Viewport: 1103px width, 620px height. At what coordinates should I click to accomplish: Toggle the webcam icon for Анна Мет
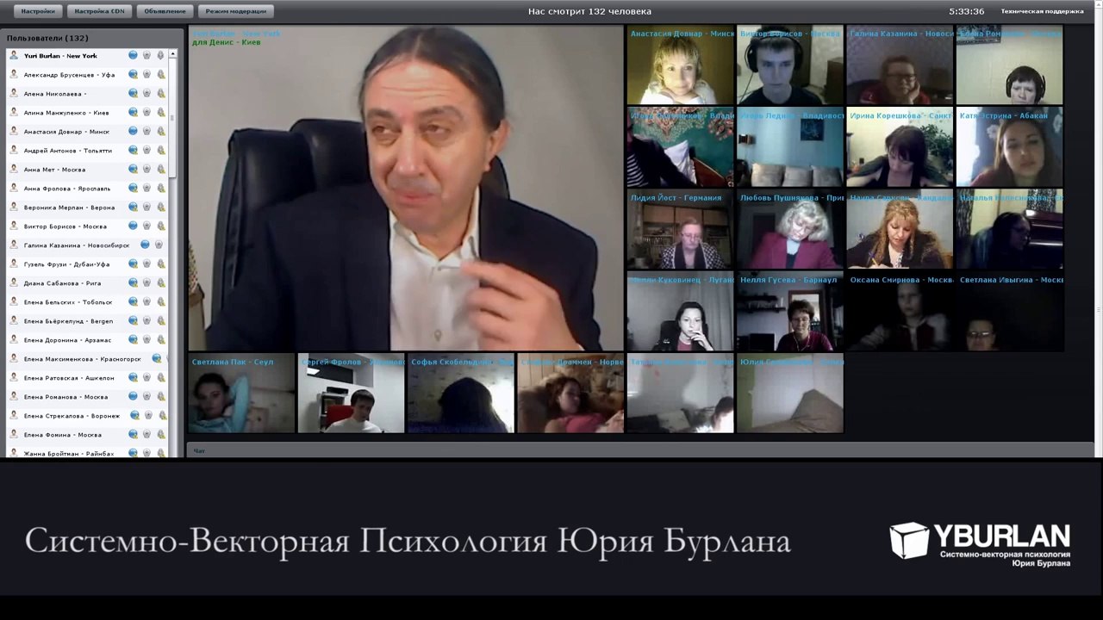(146, 169)
